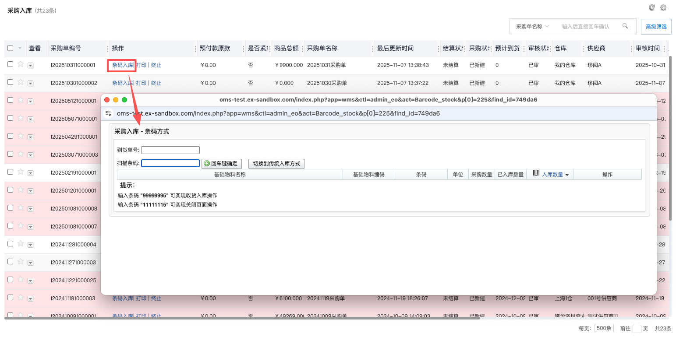Click 条码入库 for order I202510311000001
Viewport: 676px width, 337px height.
[x=123, y=65]
